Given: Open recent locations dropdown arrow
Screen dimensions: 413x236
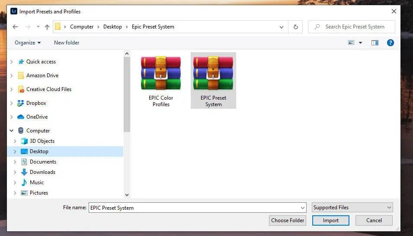Looking at the screenshot, I should 38,27.
